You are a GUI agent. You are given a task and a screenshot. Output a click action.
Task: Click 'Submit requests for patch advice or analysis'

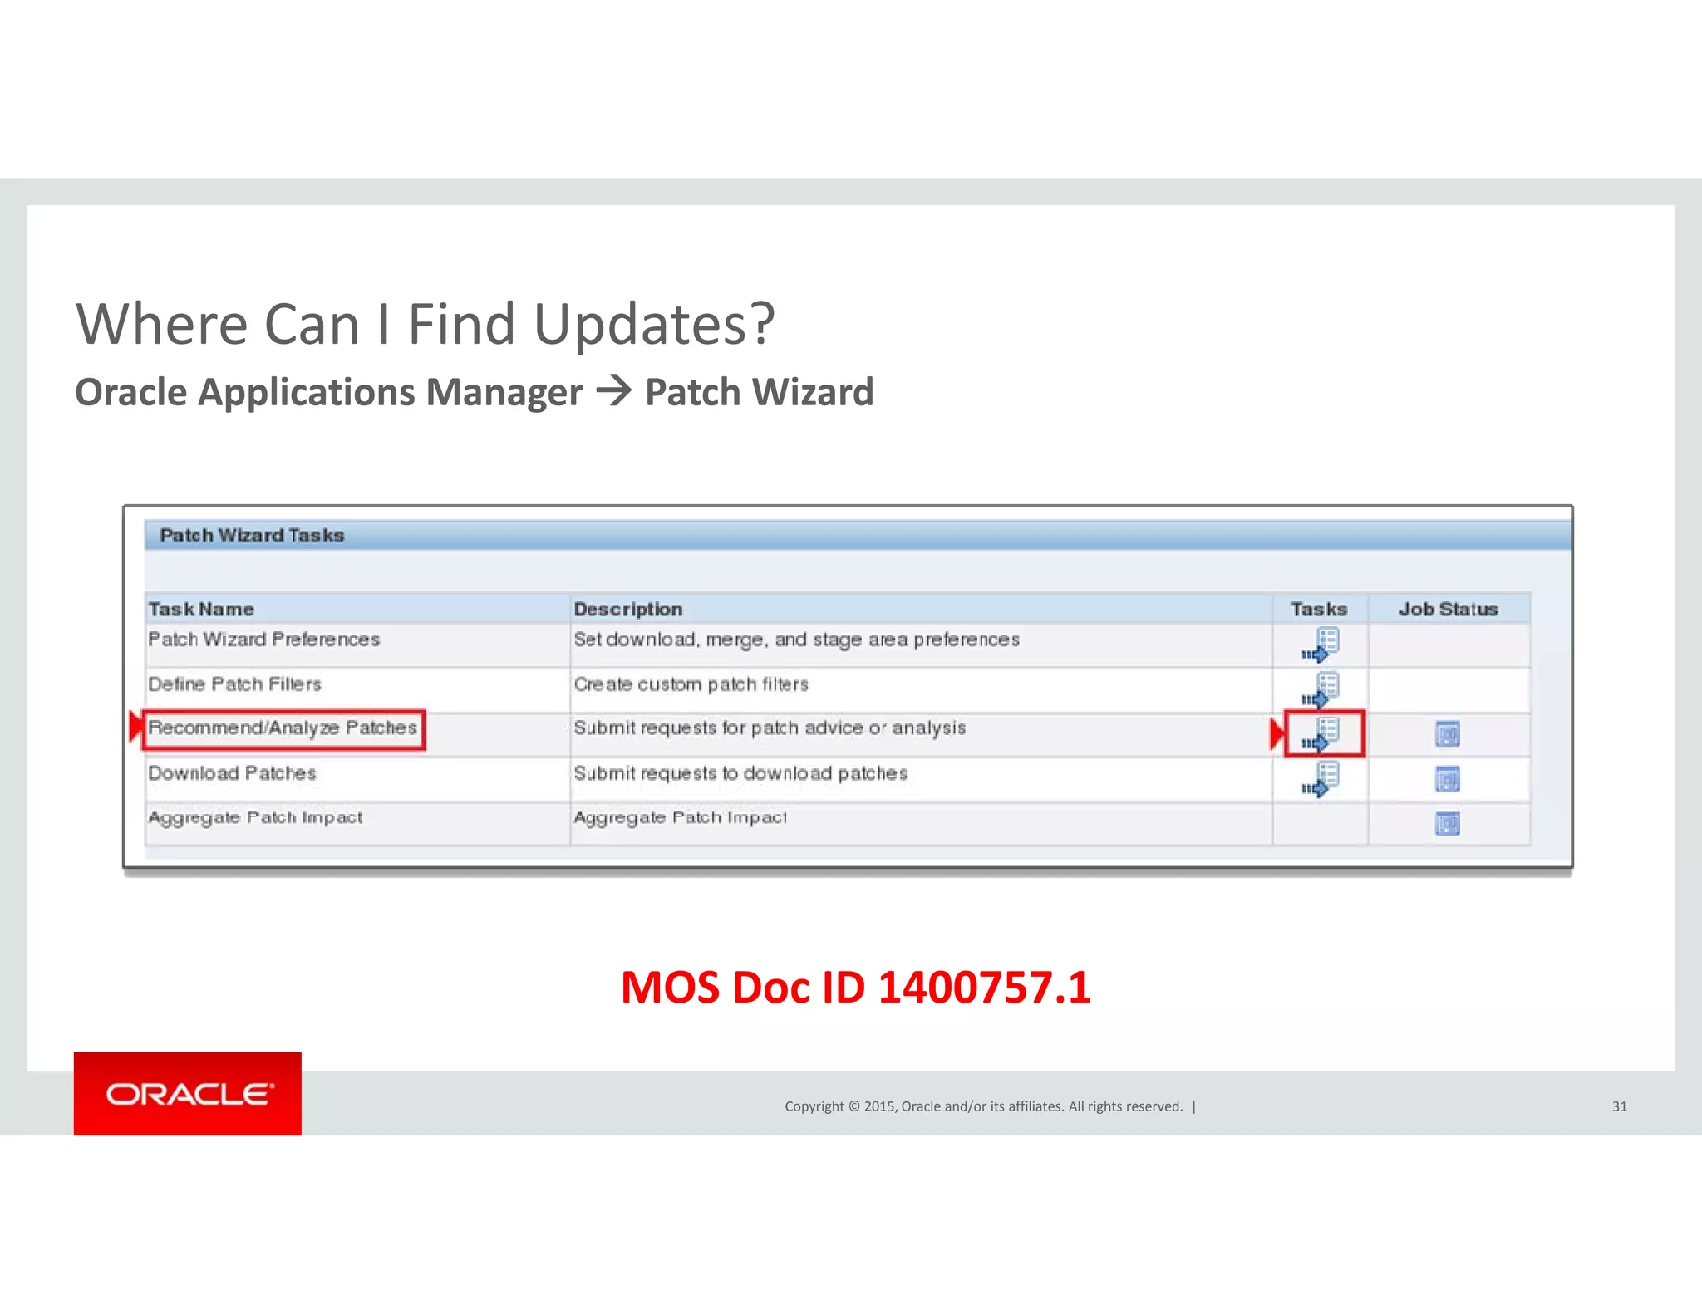pyautogui.click(x=770, y=728)
